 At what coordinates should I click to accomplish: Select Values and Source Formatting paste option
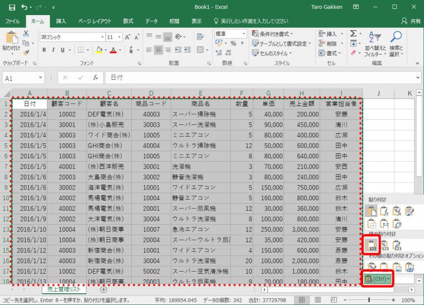click(397, 245)
